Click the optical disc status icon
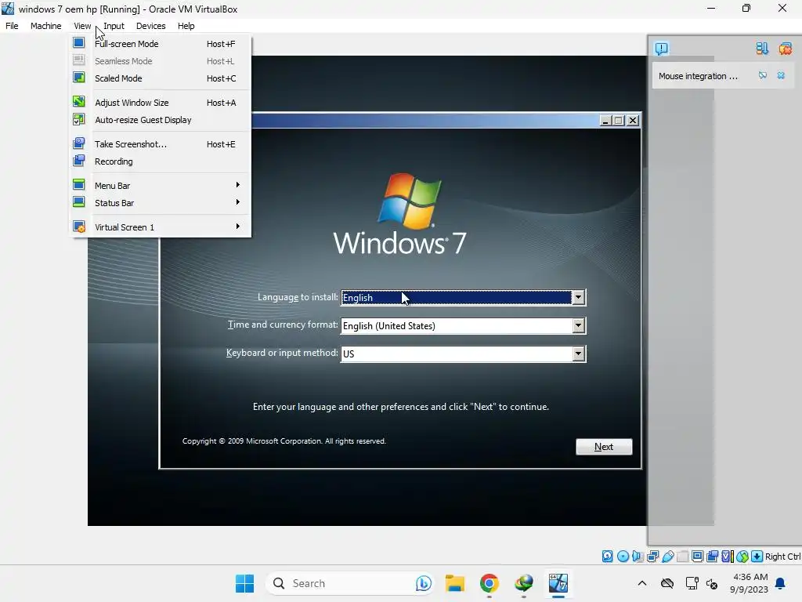802x602 pixels. pyautogui.click(x=623, y=556)
